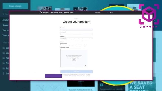Open the Why GitHub? menu
Image resolution: width=162 pixels, height=91 pixels.
46,12
